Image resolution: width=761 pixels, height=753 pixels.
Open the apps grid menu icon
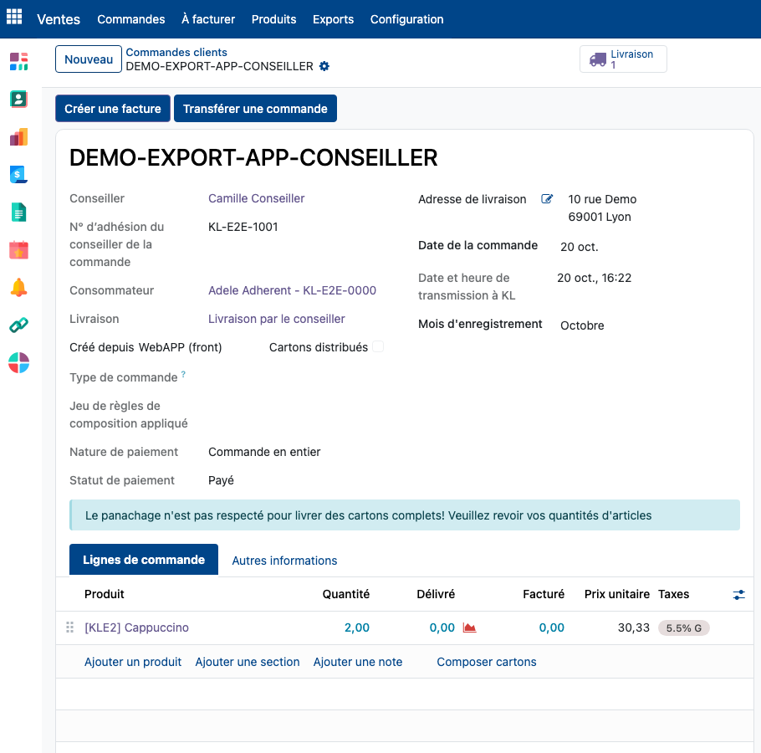[x=14, y=16]
